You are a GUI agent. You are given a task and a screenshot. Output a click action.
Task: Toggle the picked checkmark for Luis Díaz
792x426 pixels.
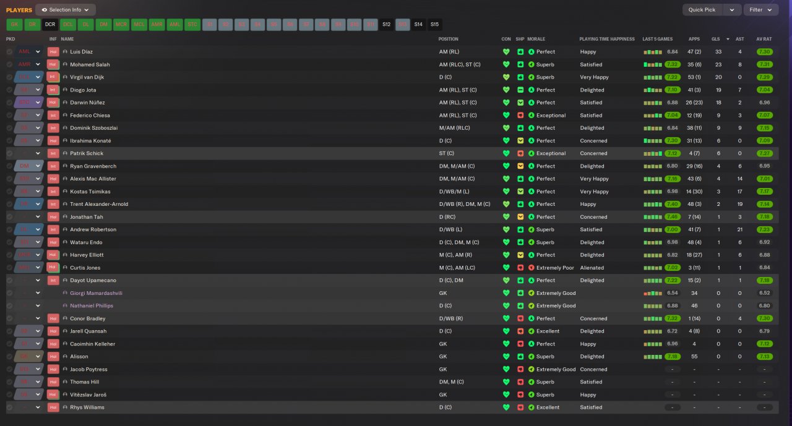tap(9, 52)
